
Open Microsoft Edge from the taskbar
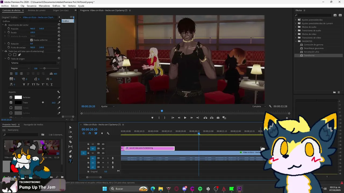(x=153, y=189)
